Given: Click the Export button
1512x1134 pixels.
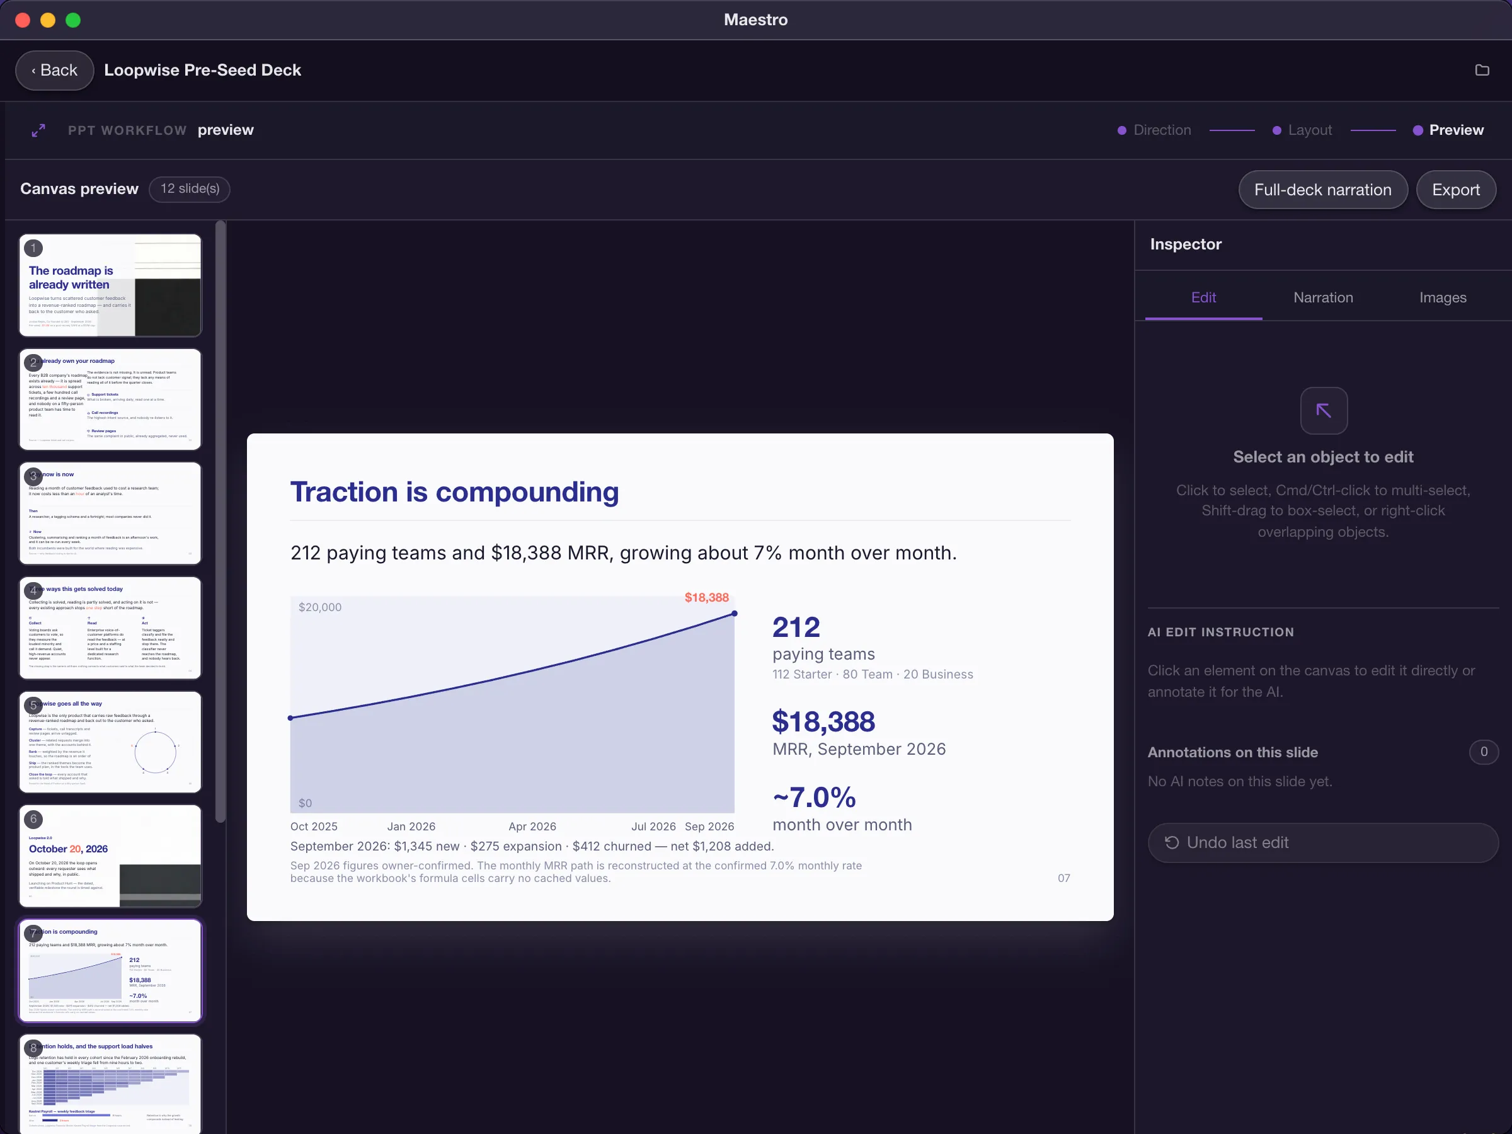Looking at the screenshot, I should pos(1455,190).
